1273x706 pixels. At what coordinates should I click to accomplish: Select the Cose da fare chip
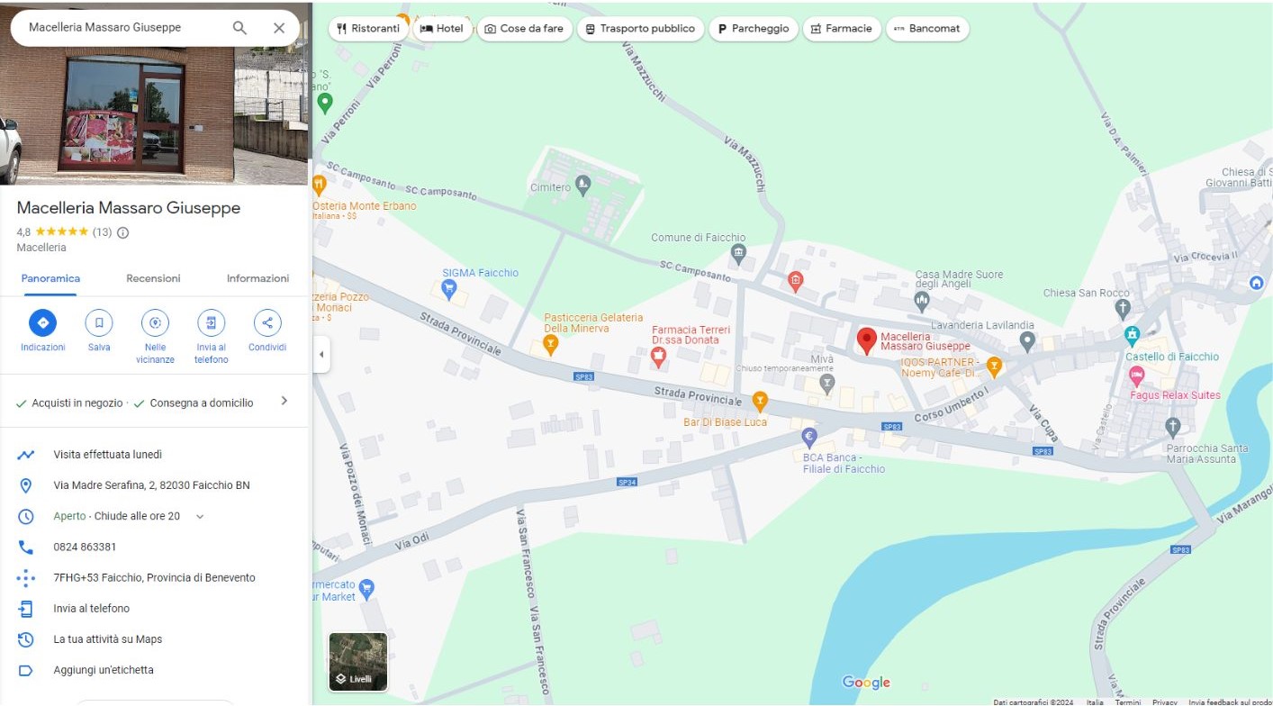click(523, 29)
